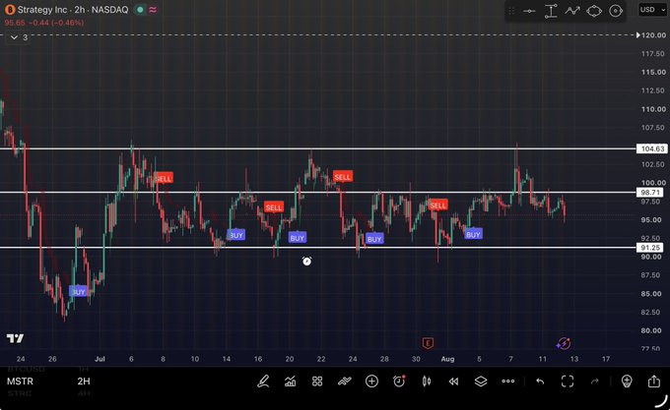The image size is (670, 410).
Task: Click the 115.00 value on the price axis
Action: (653, 72)
